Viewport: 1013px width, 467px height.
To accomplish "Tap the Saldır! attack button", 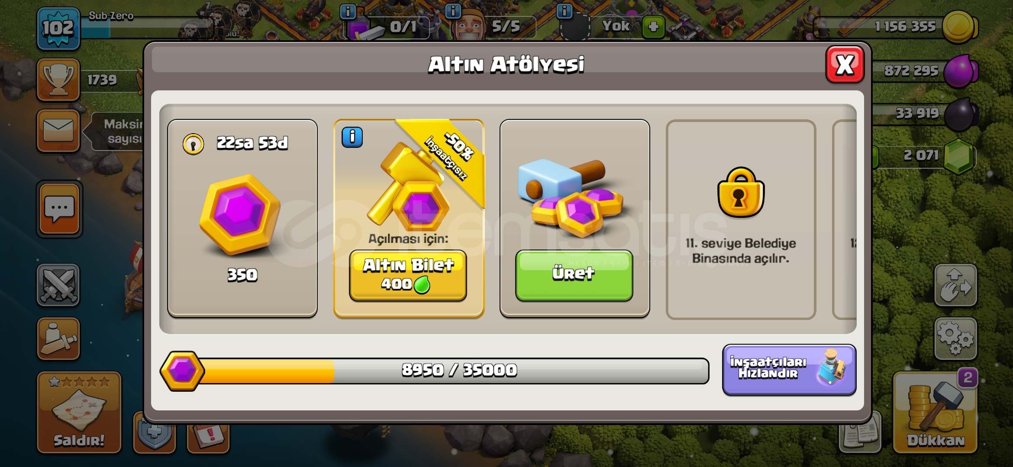I will (79, 412).
